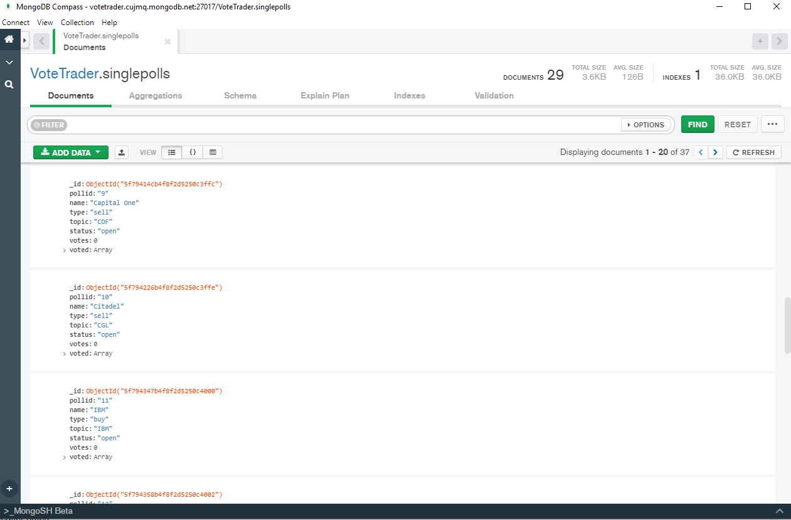The image size is (791, 520).
Task: Open the Connect menu
Action: tap(16, 22)
